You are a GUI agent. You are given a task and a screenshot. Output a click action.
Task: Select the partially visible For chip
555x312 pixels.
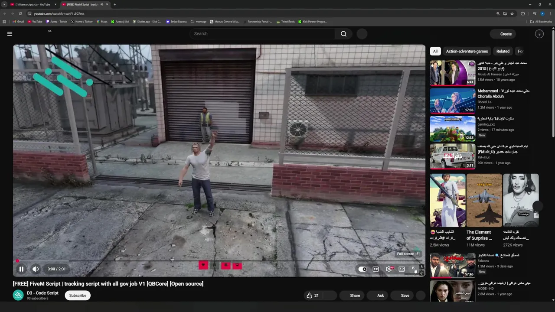coord(520,51)
